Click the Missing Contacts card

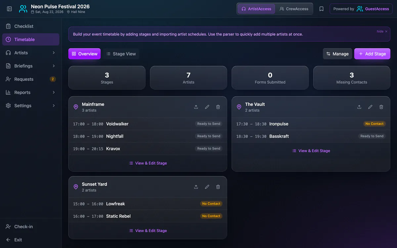pyautogui.click(x=352, y=78)
